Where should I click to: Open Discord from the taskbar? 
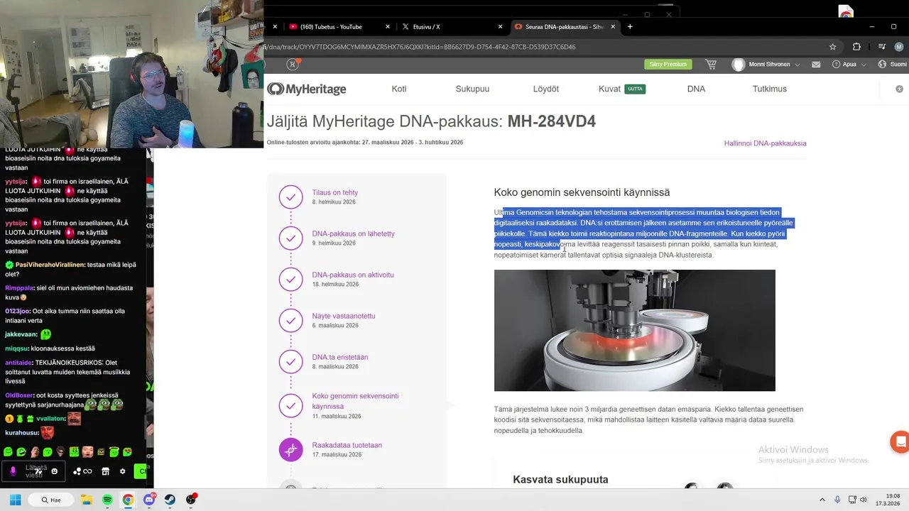point(149,500)
